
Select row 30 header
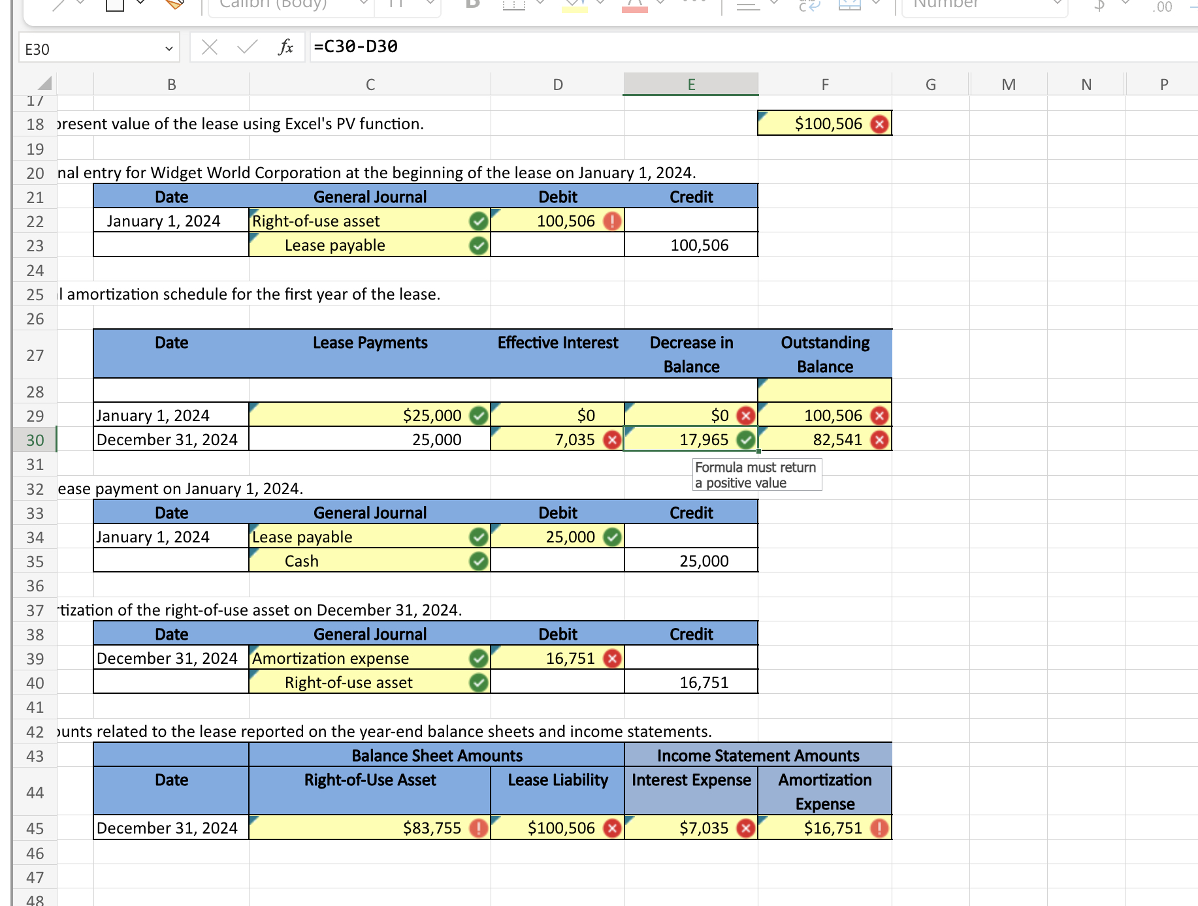tap(35, 440)
